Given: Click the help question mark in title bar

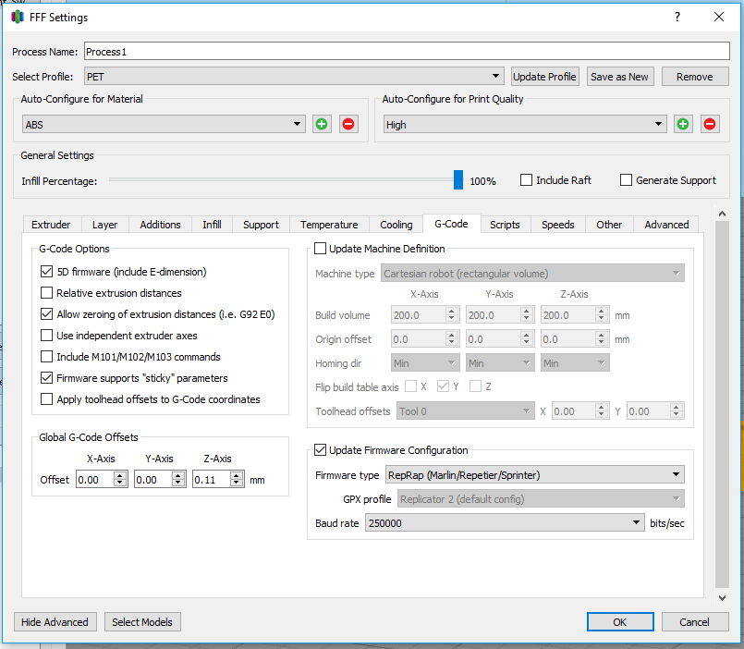Looking at the screenshot, I should (x=677, y=17).
